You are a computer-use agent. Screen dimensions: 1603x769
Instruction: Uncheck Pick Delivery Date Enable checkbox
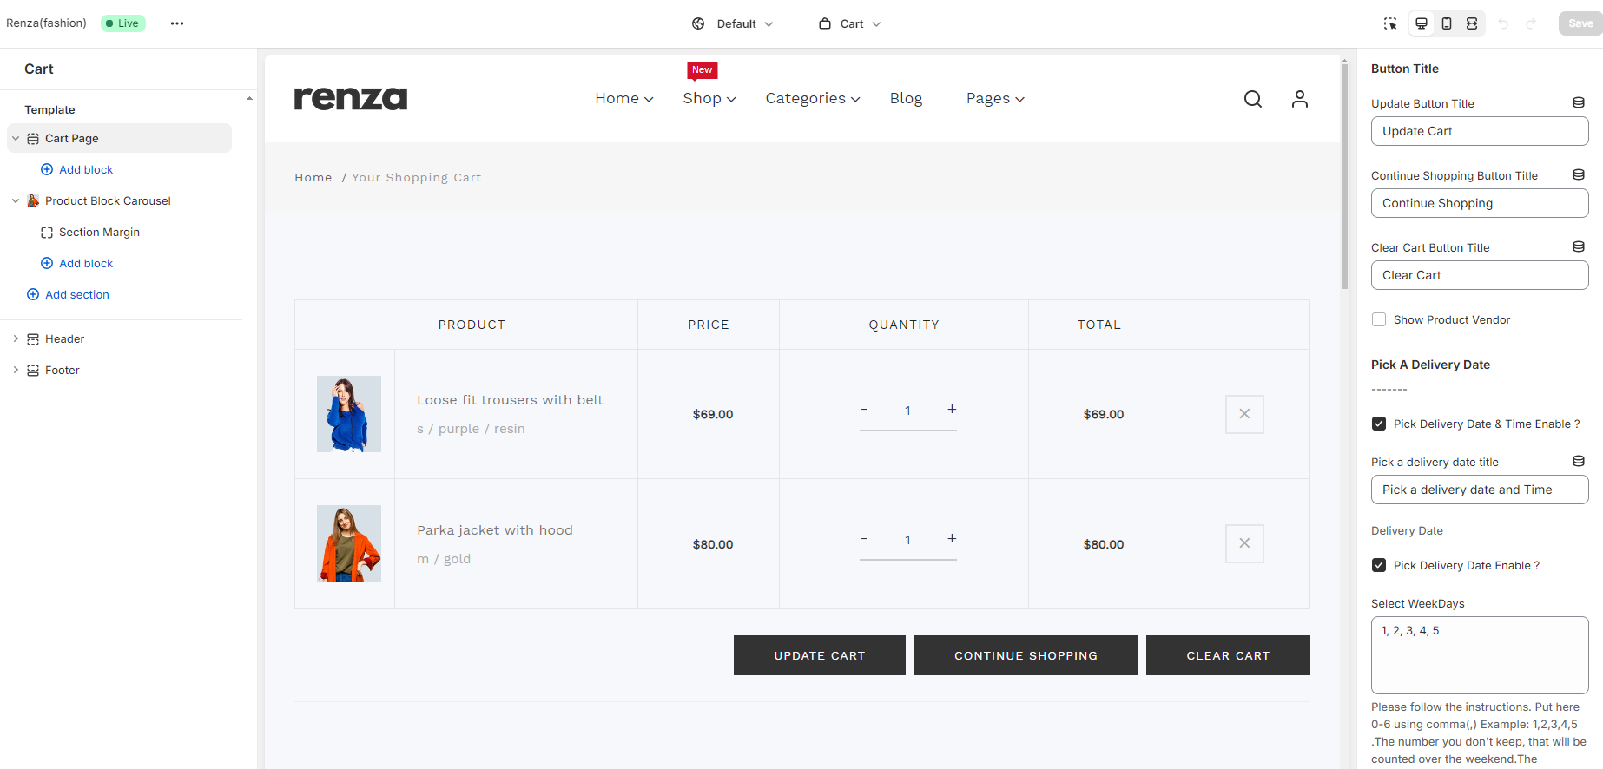coord(1379,565)
